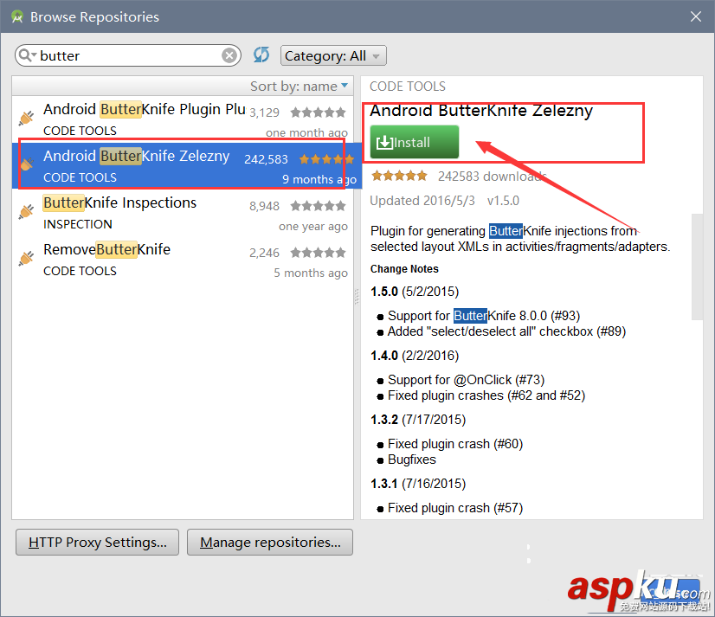Screen dimensions: 715x617
Task: Select RemoveButterKnife plugin row
Action: (x=183, y=259)
